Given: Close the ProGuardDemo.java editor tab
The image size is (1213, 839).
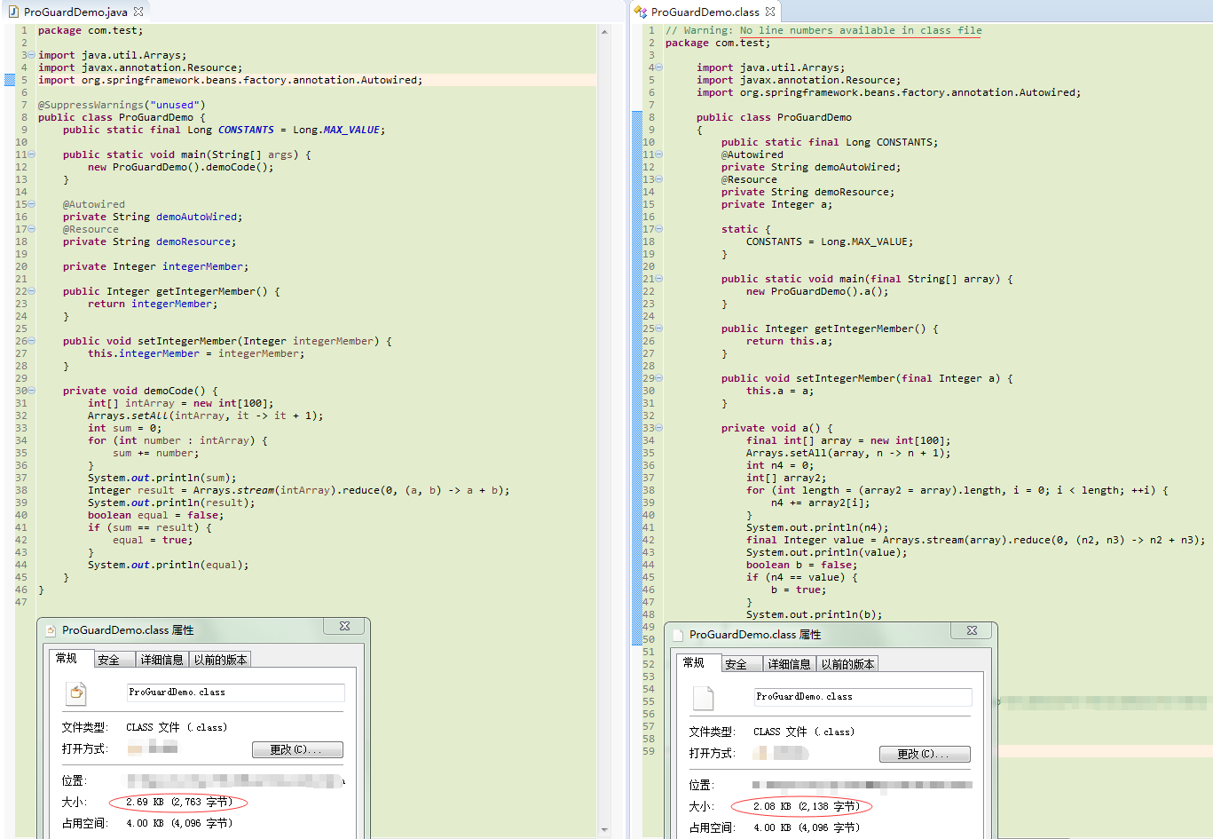Looking at the screenshot, I should click(x=138, y=12).
